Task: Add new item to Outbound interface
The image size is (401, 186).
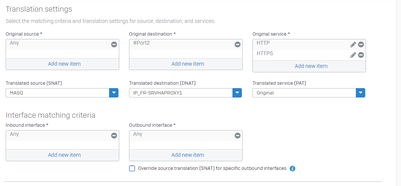Action: [188, 155]
